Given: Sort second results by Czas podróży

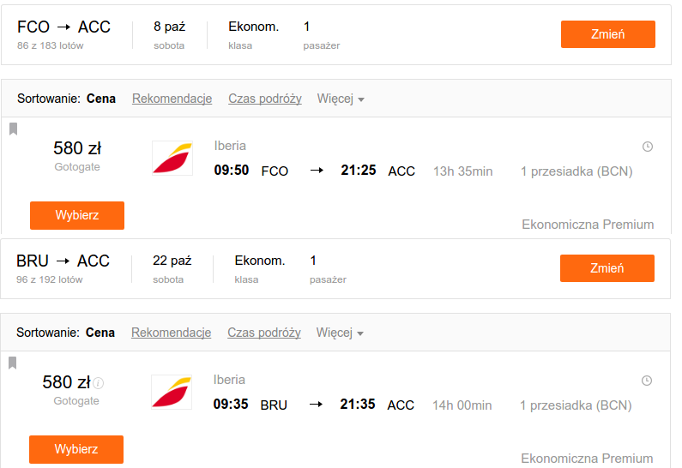Looking at the screenshot, I should [264, 333].
